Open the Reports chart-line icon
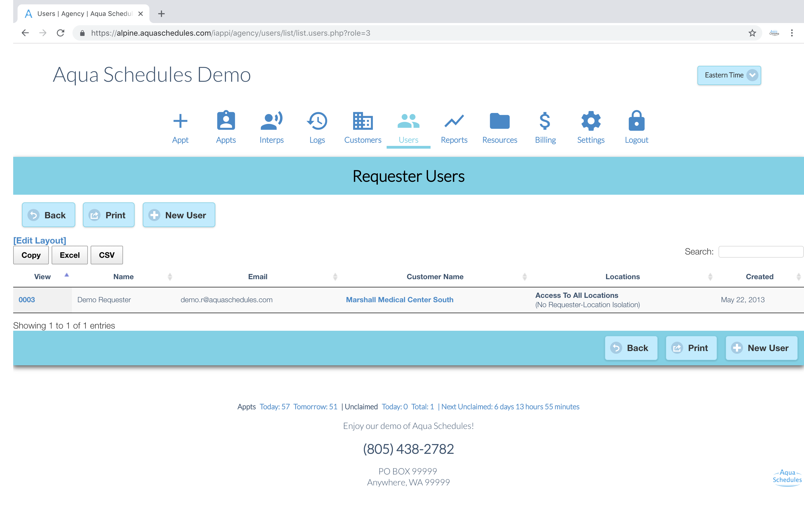 pos(454,121)
